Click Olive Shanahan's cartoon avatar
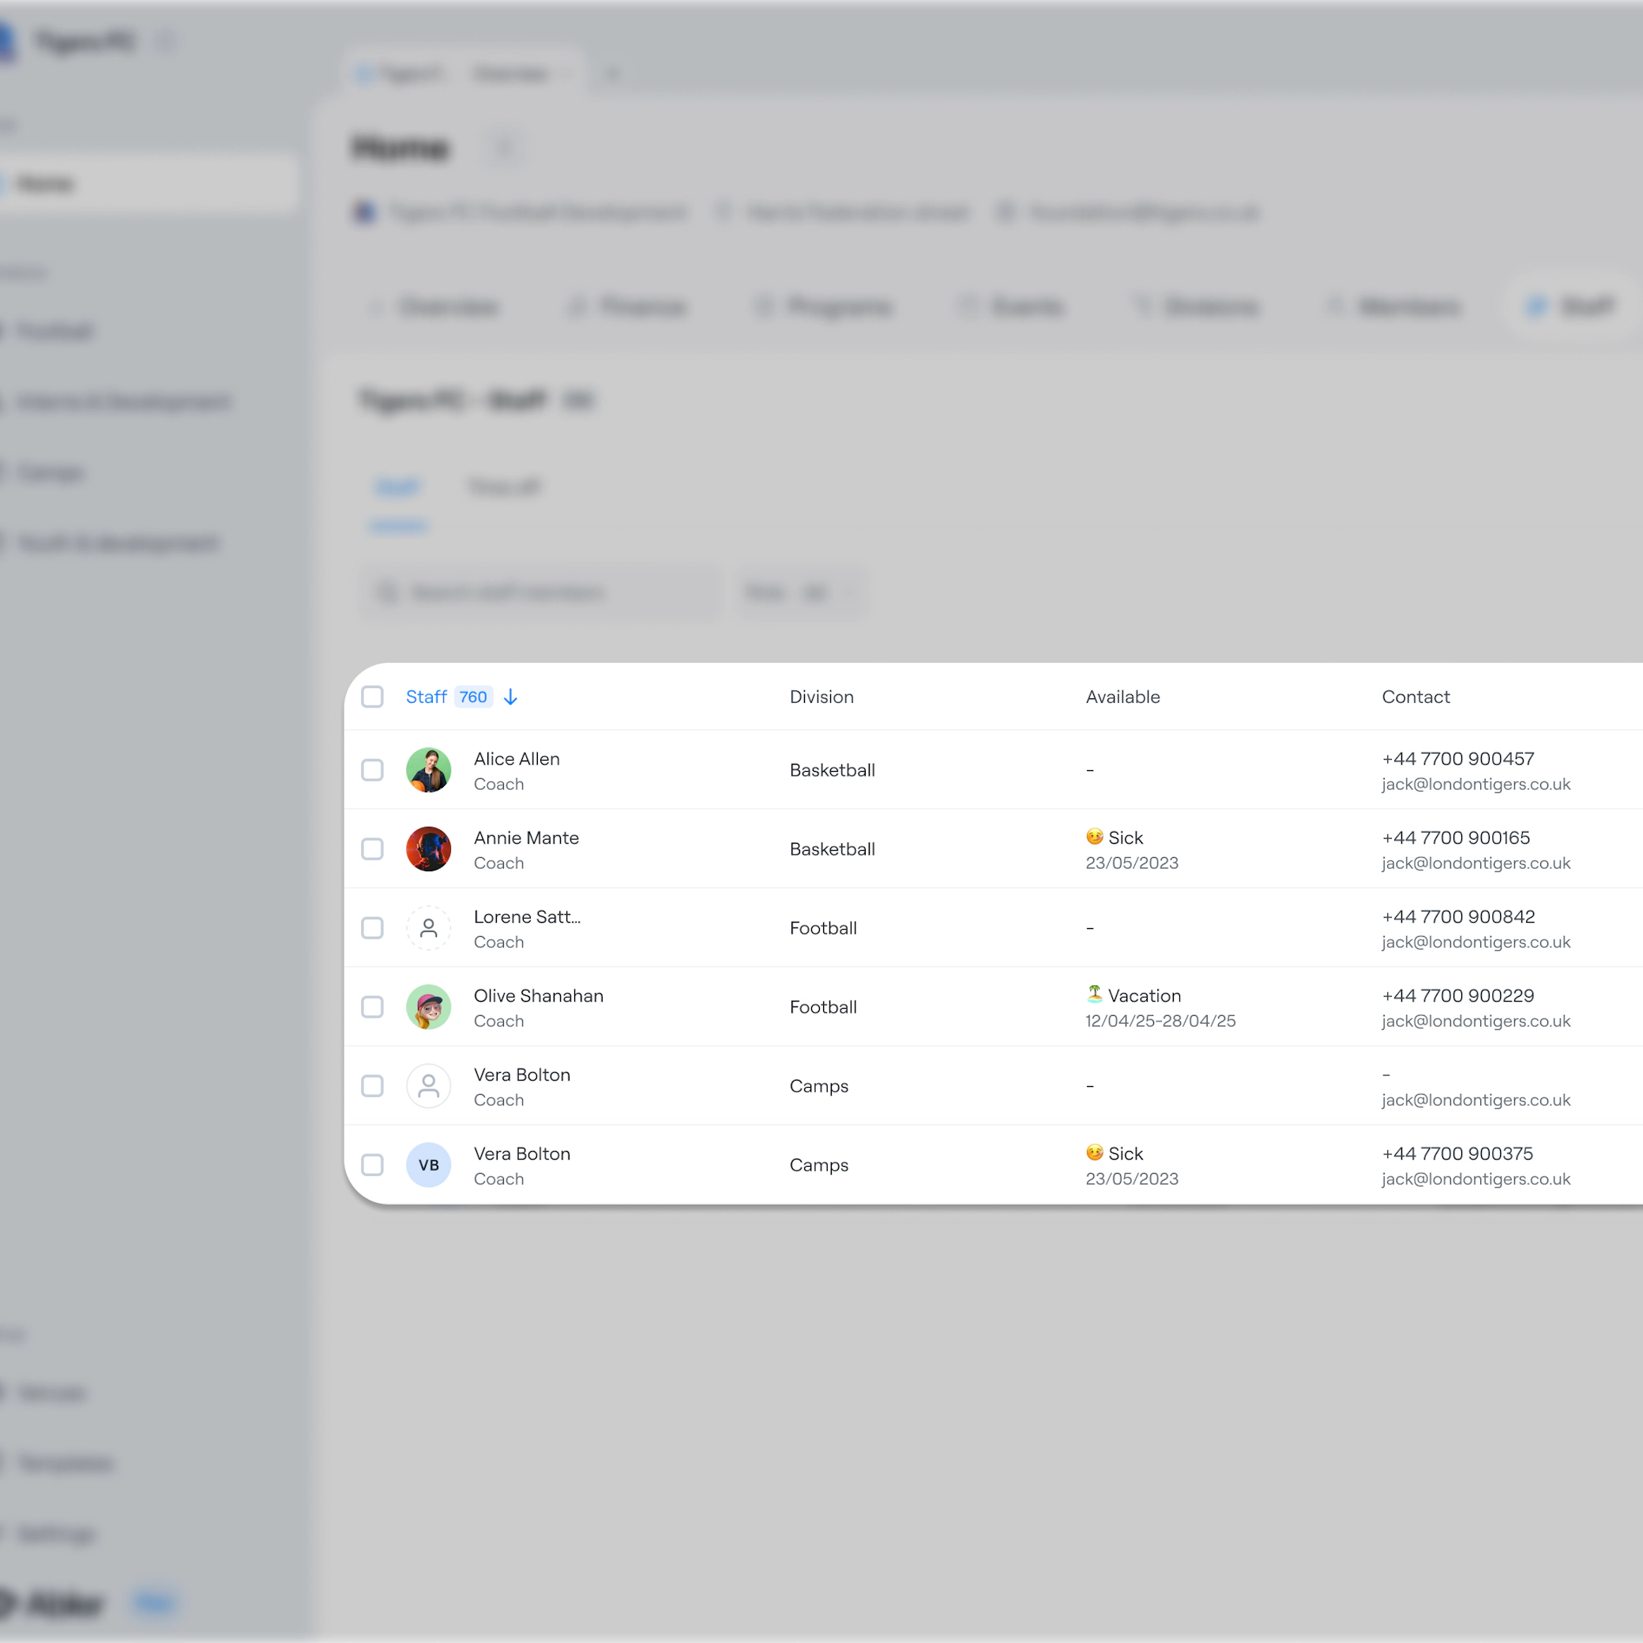Image resolution: width=1643 pixels, height=1643 pixels. [x=429, y=1007]
